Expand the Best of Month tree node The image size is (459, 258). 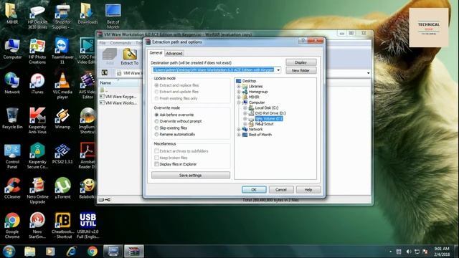239,135
